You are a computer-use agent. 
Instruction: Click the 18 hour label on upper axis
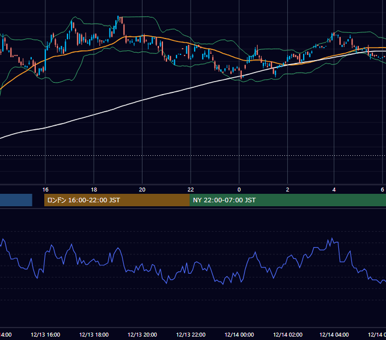click(94, 190)
